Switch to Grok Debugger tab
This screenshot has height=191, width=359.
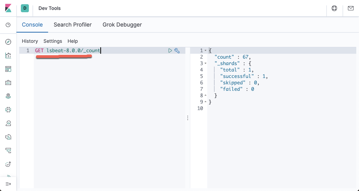(x=122, y=25)
